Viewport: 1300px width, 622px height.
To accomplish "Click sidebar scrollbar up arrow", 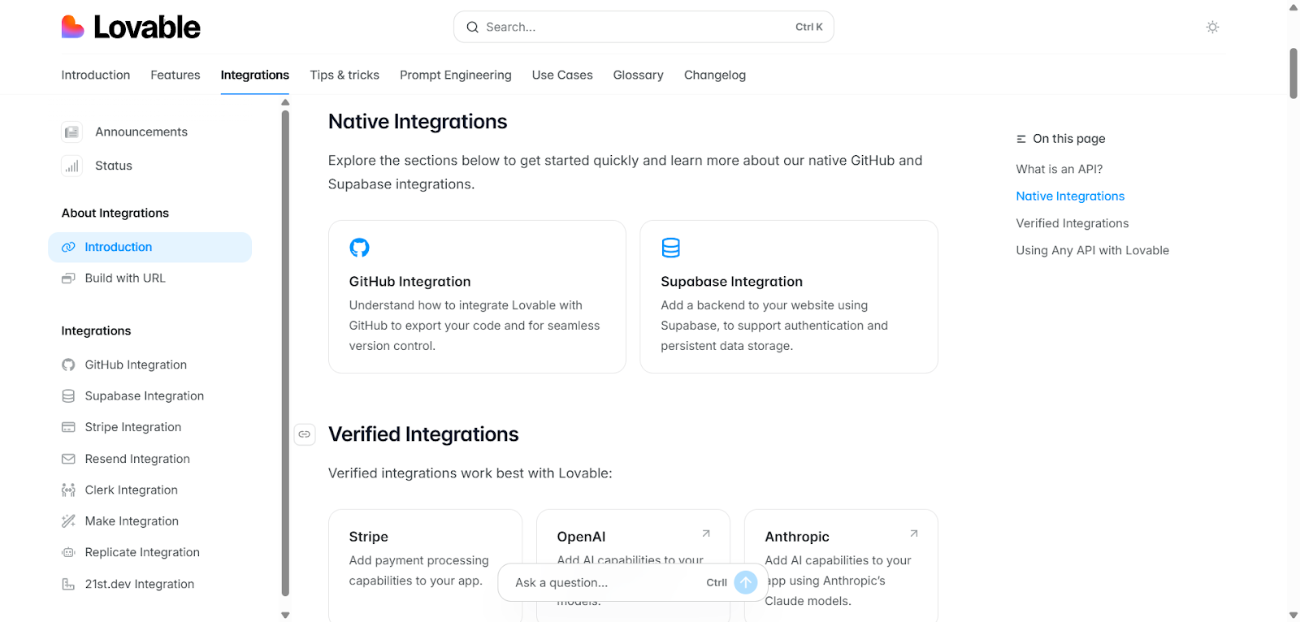I will [285, 102].
